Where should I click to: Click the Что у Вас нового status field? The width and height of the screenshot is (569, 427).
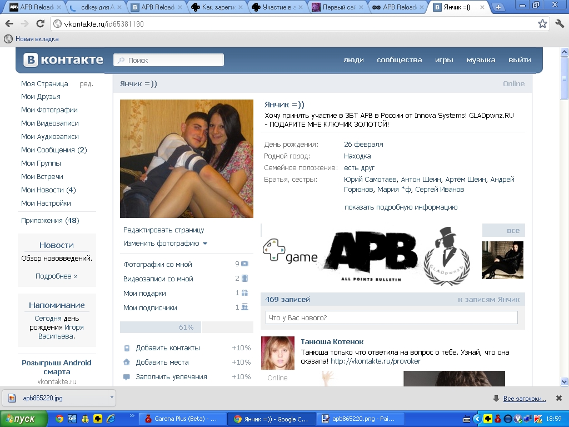click(391, 318)
